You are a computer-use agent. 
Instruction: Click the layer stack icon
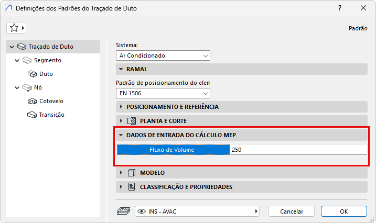(x=124, y=211)
